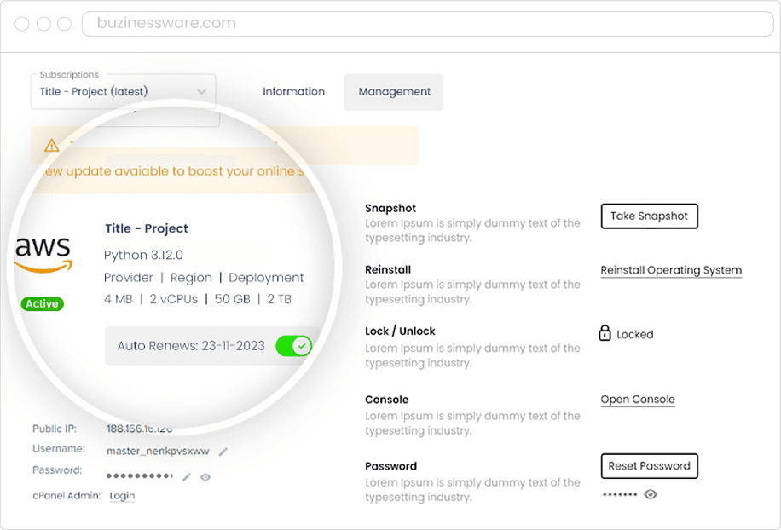Click the Title - Project heading
This screenshot has height=530, width=781.
point(147,228)
